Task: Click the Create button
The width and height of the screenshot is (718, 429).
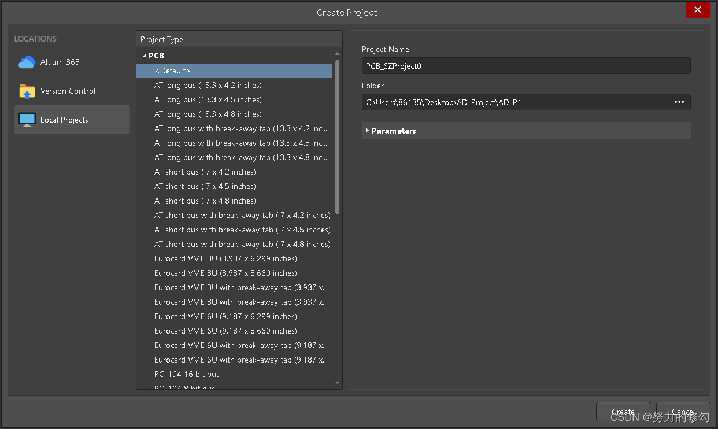Action: [x=623, y=412]
